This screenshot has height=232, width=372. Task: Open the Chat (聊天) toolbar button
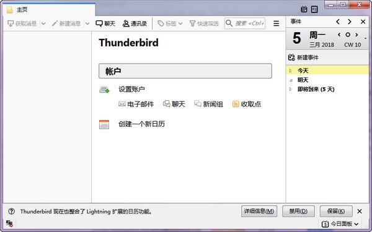coord(105,24)
